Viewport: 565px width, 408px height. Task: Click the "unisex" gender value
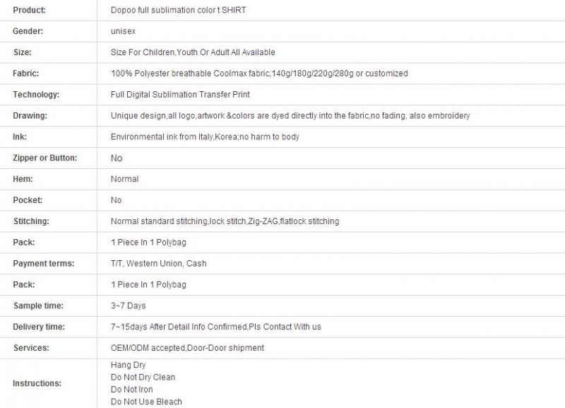pos(122,31)
